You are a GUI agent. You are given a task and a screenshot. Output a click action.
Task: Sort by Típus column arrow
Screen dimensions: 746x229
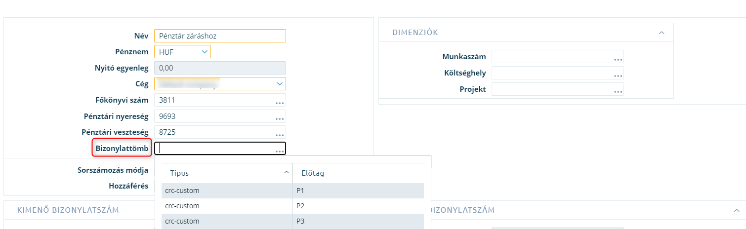[x=286, y=173]
